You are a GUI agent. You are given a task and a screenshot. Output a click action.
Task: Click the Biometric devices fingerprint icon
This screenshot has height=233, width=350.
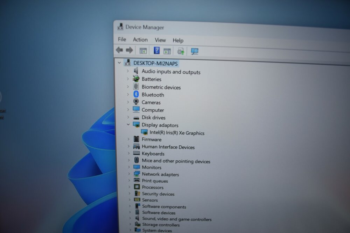click(136, 86)
